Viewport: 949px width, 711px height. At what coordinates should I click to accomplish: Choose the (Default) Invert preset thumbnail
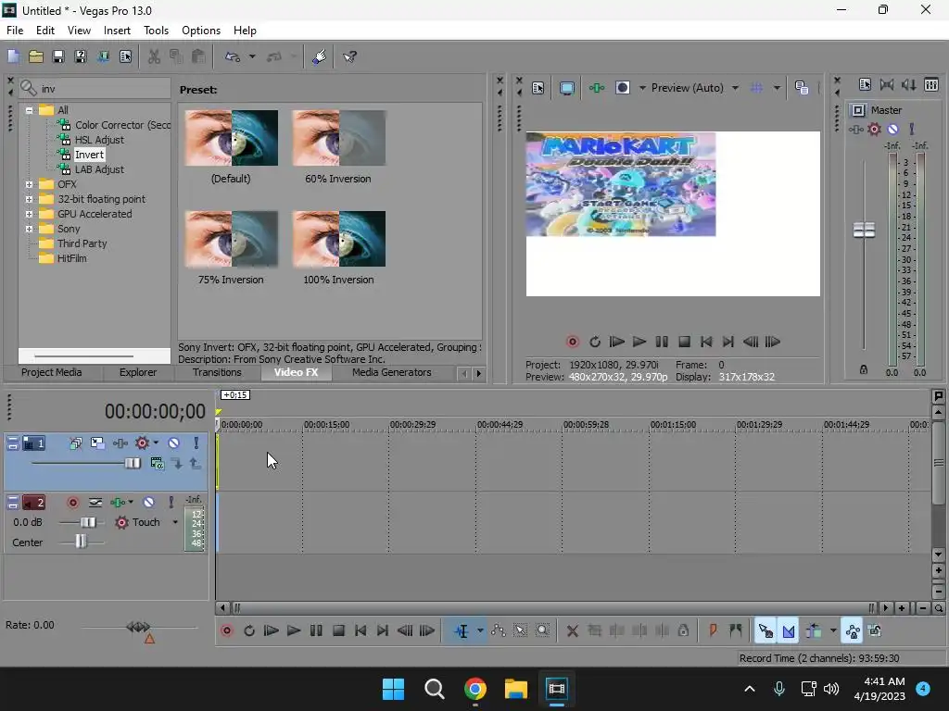coord(231,138)
